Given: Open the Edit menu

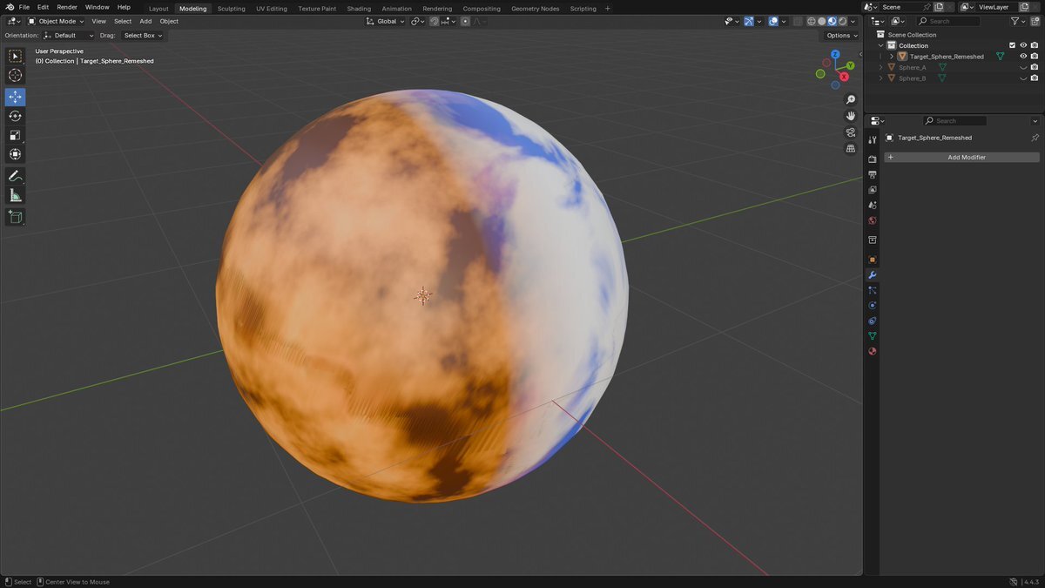Looking at the screenshot, I should pos(43,7).
